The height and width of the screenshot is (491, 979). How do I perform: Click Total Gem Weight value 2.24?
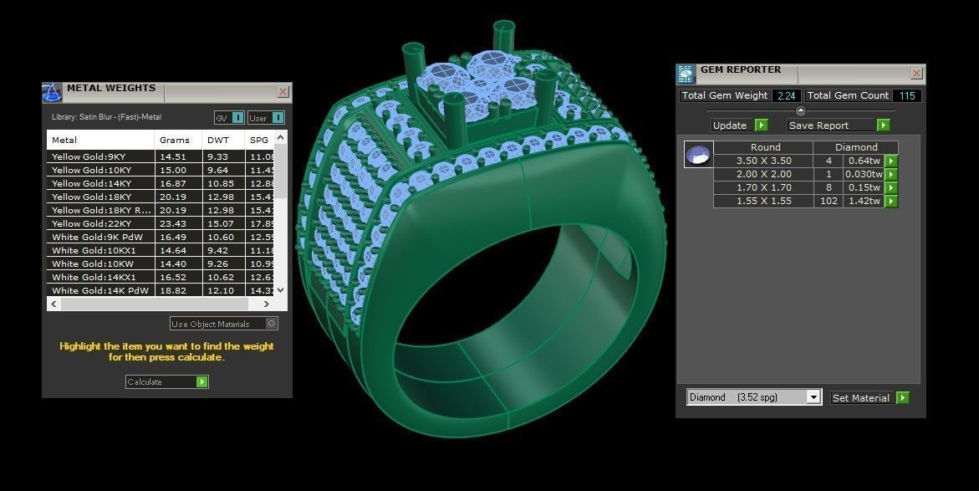[786, 95]
